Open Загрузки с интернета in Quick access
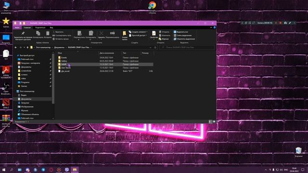308x173 pixels. pos(30,63)
